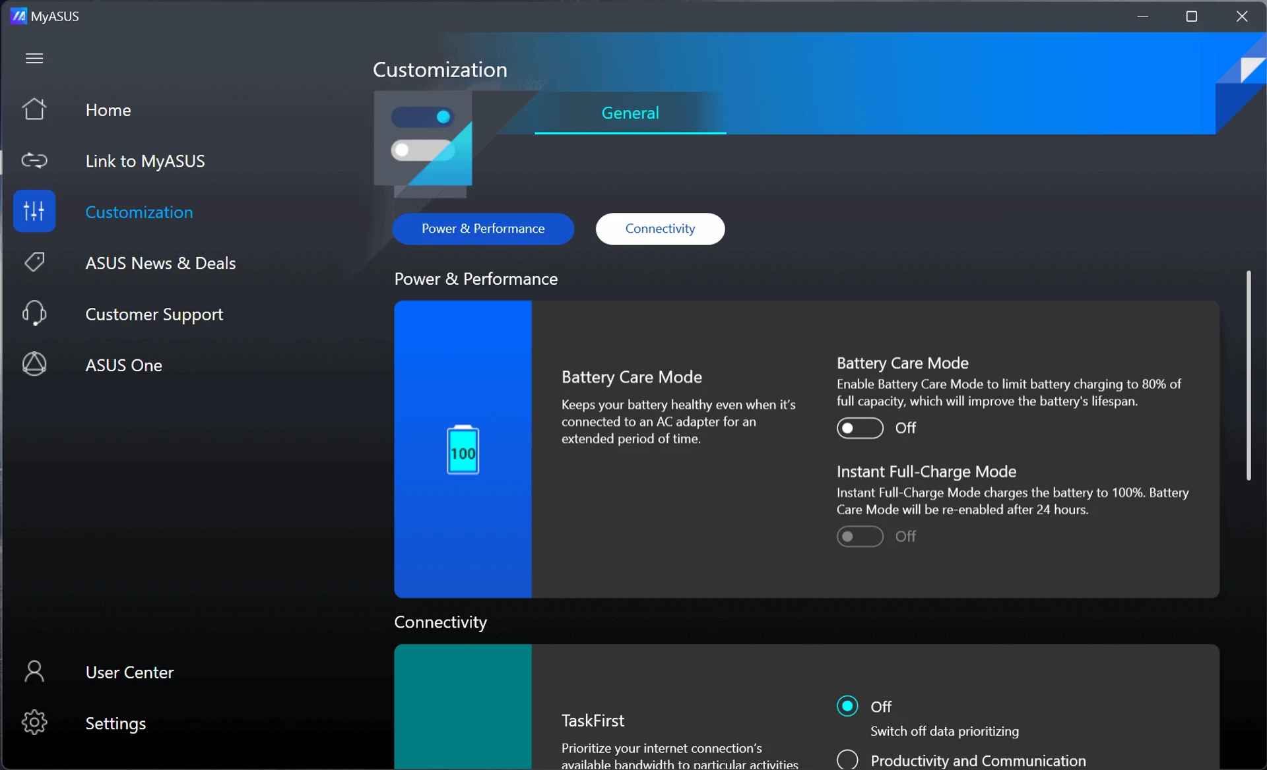Image resolution: width=1267 pixels, height=770 pixels.
Task: Click 'Instant Full-Charge Mode' heading
Action: click(x=926, y=472)
